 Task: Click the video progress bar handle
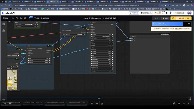coord(99,98)
